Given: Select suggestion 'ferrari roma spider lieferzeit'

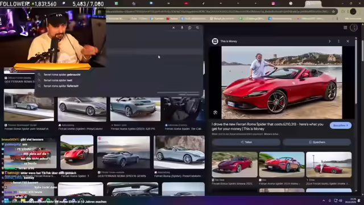Looking at the screenshot, I should pyautogui.click(x=61, y=86).
